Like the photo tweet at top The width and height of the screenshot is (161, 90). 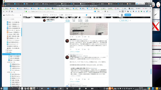(x=83, y=37)
